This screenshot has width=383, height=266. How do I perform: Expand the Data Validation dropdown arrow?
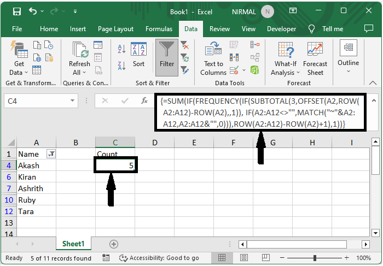pos(244,70)
